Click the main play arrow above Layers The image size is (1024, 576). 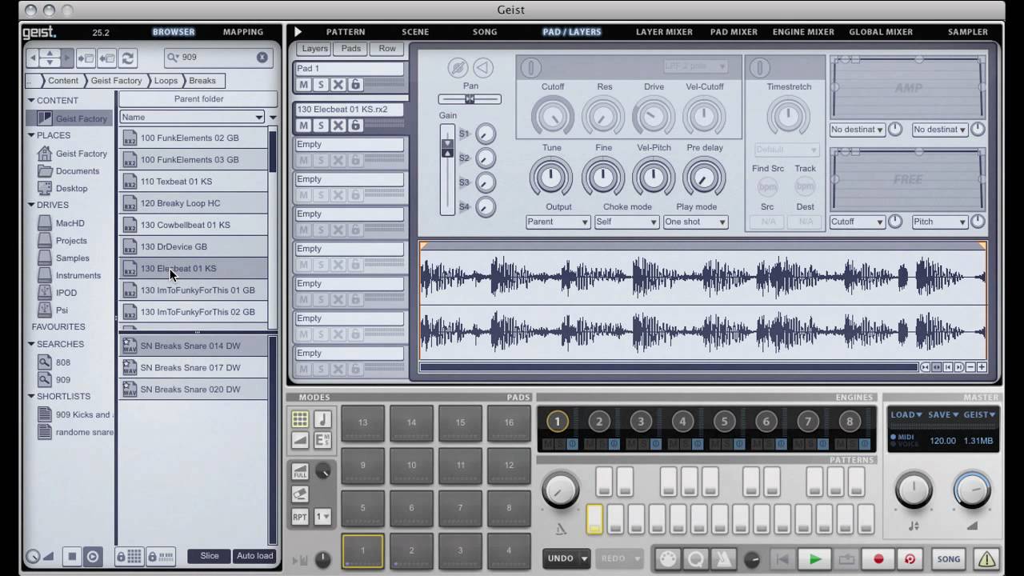[298, 32]
